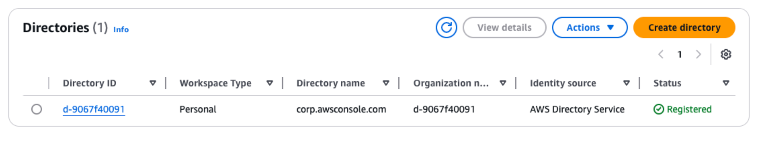Sort by Workspace Type column arrow
The width and height of the screenshot is (762, 144).
coord(269,83)
